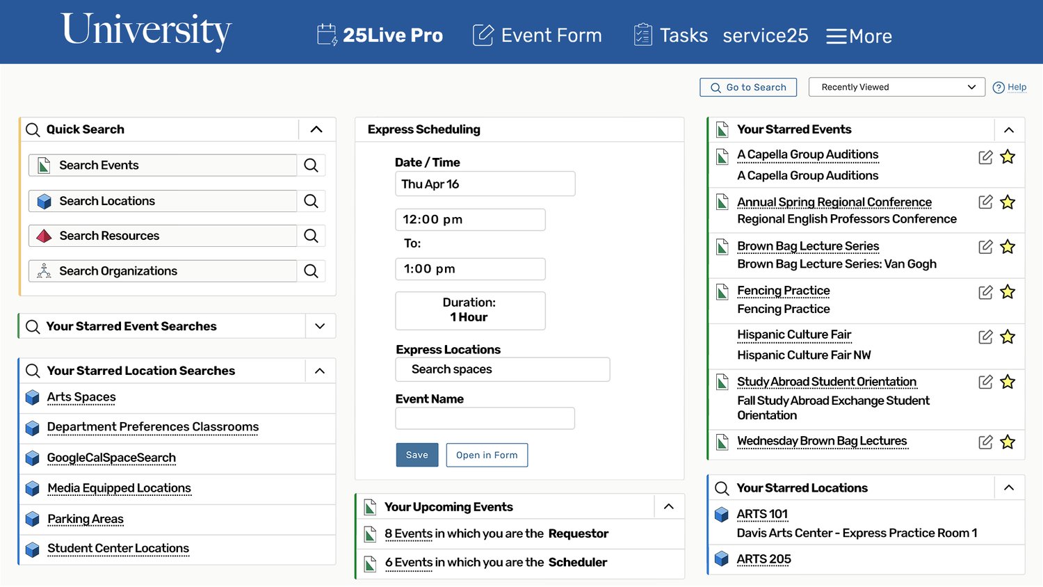Edit the A Capella Group Auditions event
Image resolution: width=1043 pixels, height=587 pixels.
[985, 157]
